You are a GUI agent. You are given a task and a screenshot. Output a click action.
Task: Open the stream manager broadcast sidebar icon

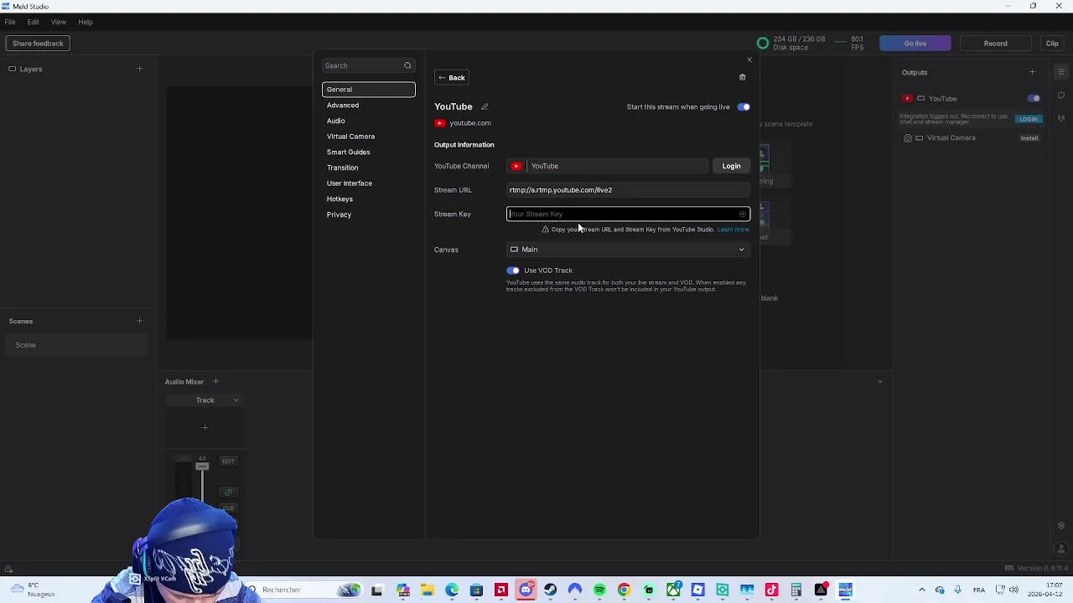(x=1061, y=118)
